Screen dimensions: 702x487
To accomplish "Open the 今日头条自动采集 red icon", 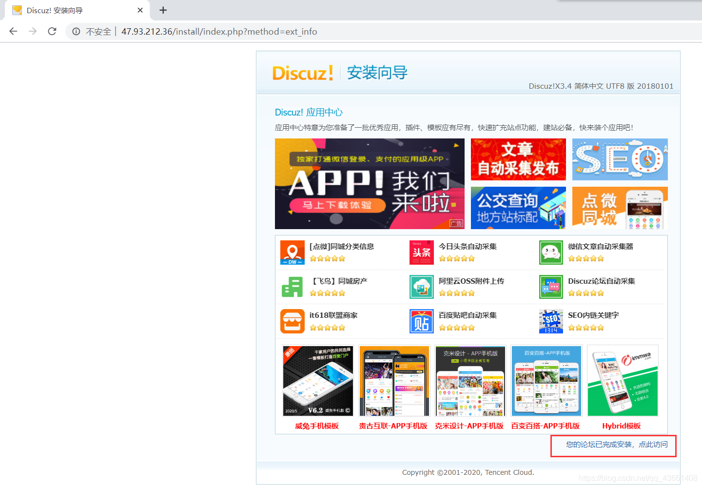I will (422, 253).
